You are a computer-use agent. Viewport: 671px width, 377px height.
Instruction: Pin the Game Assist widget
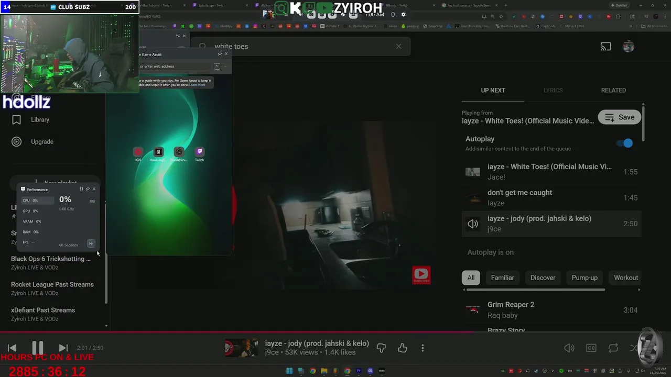click(220, 54)
